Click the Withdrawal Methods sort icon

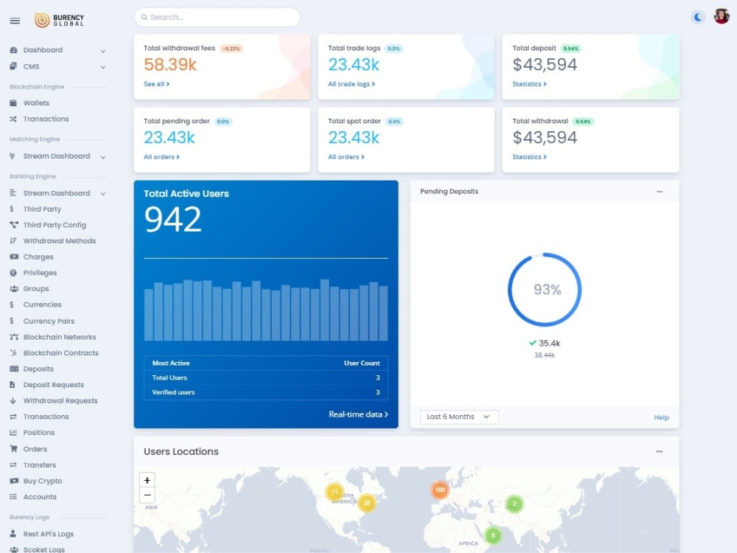tap(13, 241)
